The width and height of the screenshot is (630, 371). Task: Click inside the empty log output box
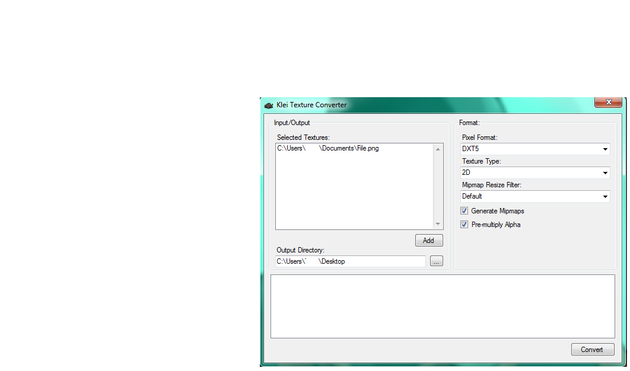point(443,306)
